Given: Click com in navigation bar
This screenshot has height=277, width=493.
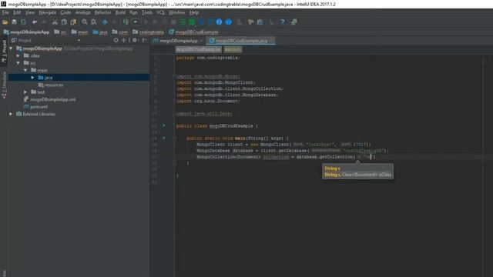Looking at the screenshot, I should (x=120, y=32).
